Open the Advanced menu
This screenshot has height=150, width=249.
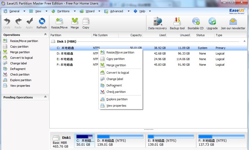[117, 11]
